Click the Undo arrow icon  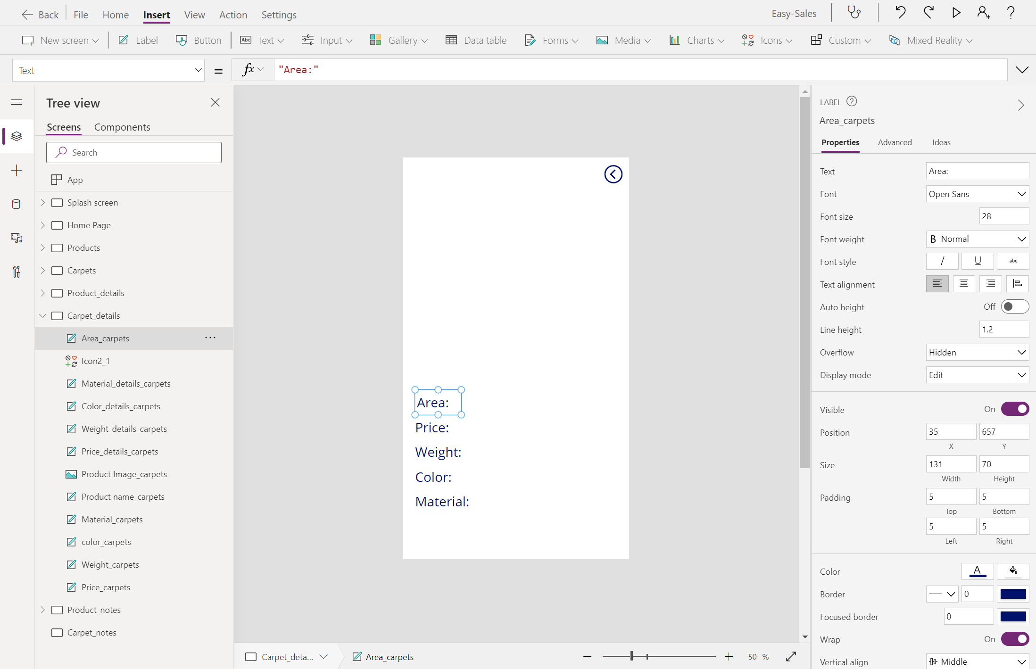(x=900, y=13)
